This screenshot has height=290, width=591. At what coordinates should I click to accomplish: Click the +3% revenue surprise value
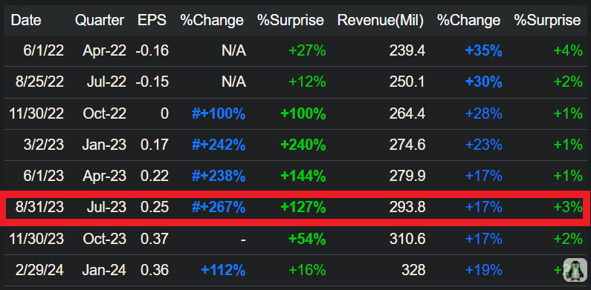point(568,207)
